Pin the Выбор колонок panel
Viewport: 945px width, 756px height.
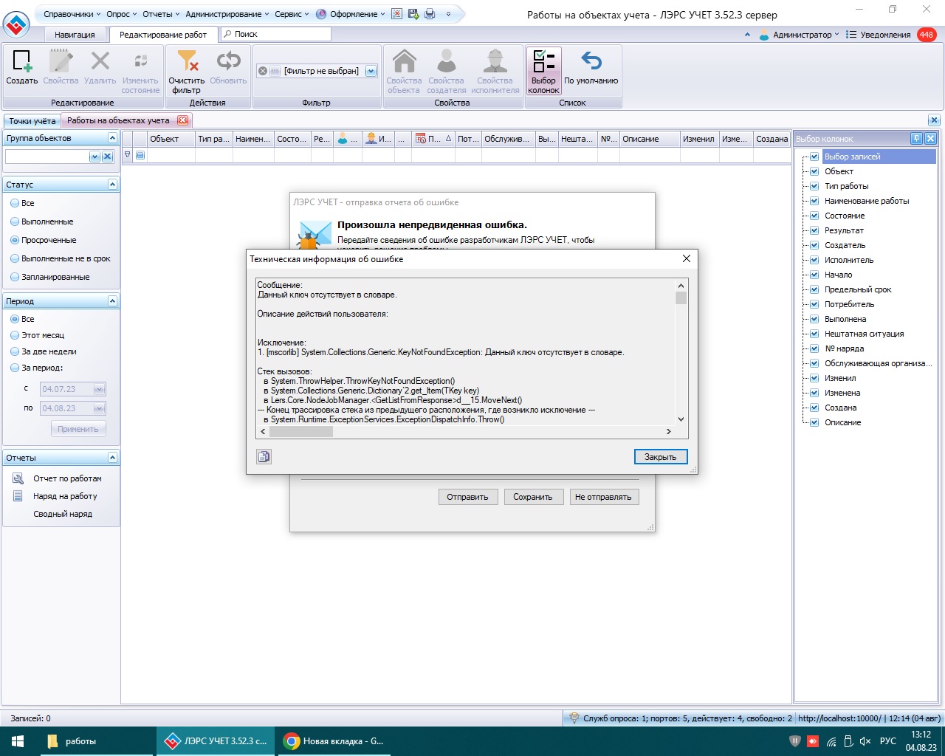(916, 138)
